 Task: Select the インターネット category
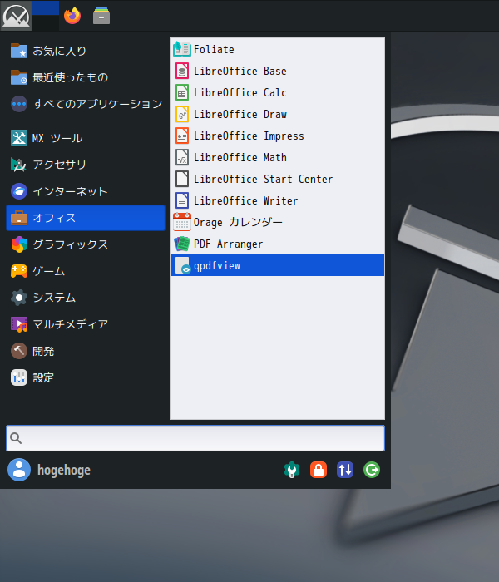[86, 191]
